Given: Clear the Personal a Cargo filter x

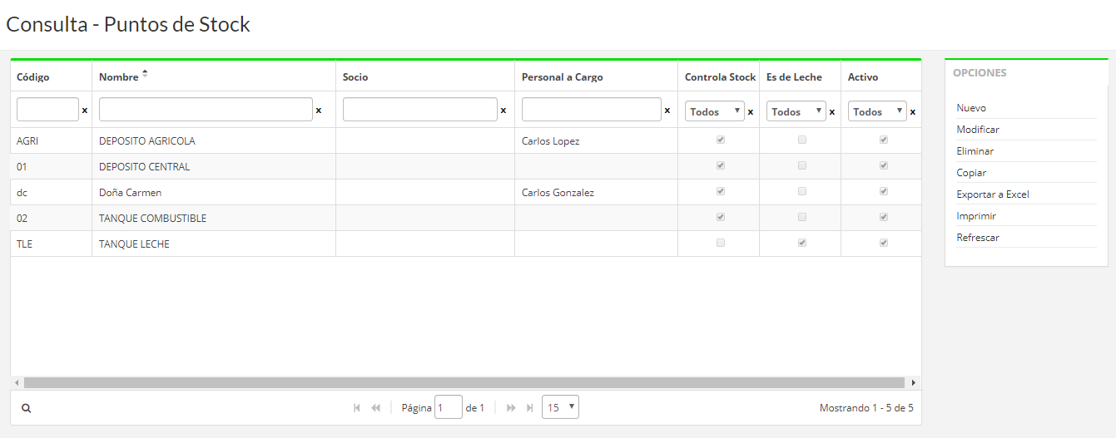Looking at the screenshot, I should pos(667,111).
